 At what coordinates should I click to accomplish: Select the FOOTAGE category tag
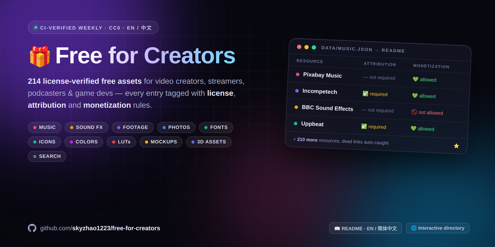click(x=133, y=127)
